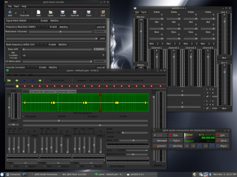Click the jamin Input level fader
Image resolution: width=237 pixels, height=177 pixels.
9,107
